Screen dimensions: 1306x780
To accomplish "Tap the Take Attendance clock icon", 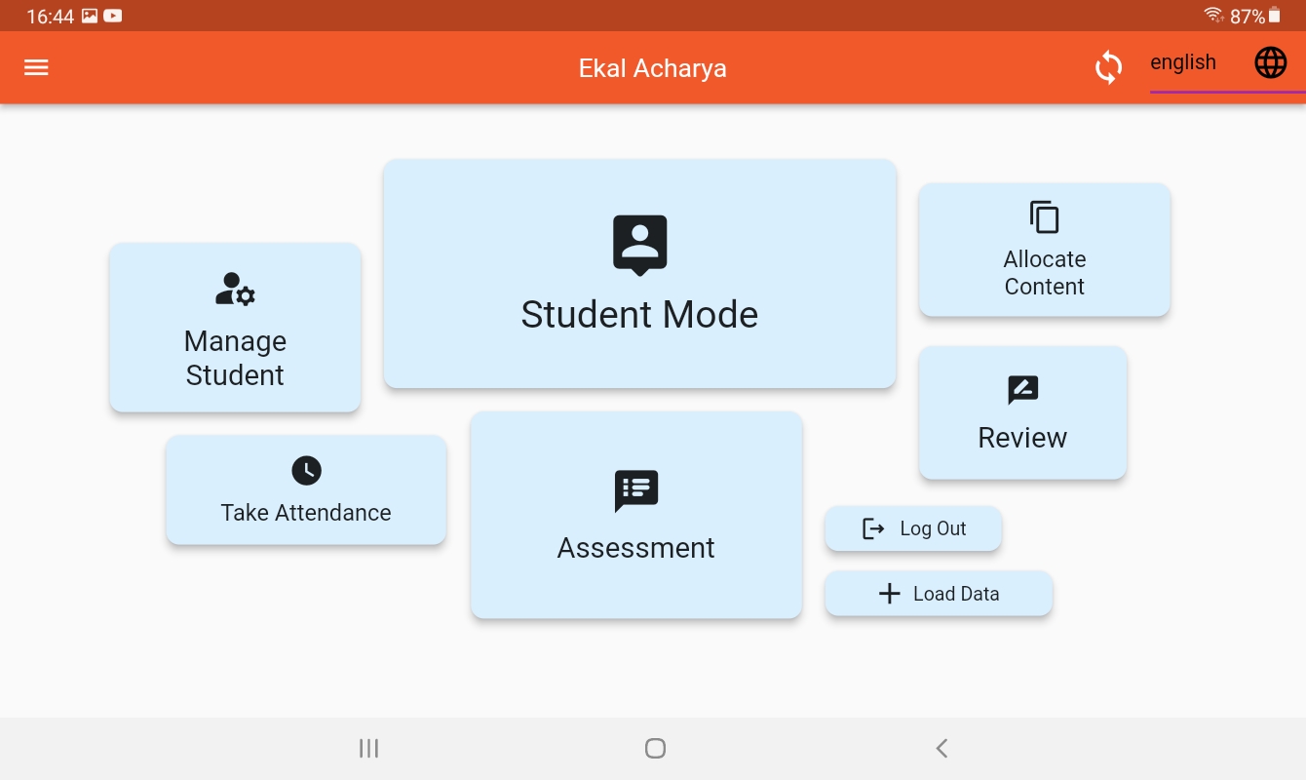I will point(306,471).
